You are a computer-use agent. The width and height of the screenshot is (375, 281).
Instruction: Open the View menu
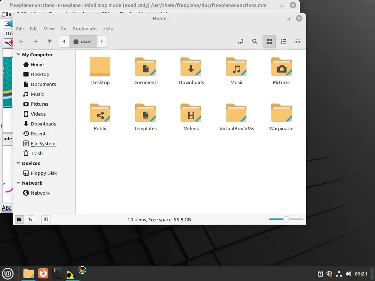49,29
